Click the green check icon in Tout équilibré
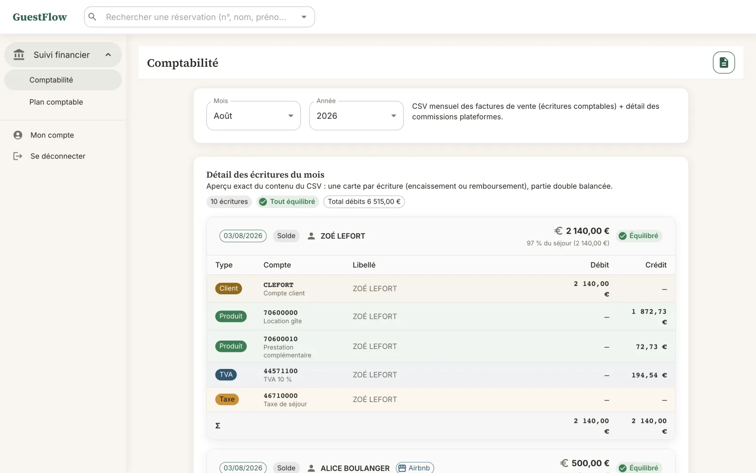The height and width of the screenshot is (473, 756). coord(263,202)
